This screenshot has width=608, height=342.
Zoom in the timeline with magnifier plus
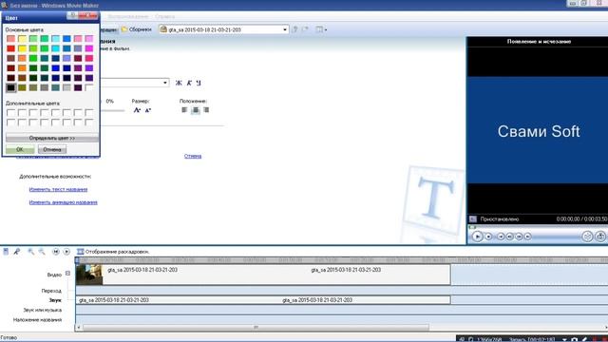pos(31,252)
